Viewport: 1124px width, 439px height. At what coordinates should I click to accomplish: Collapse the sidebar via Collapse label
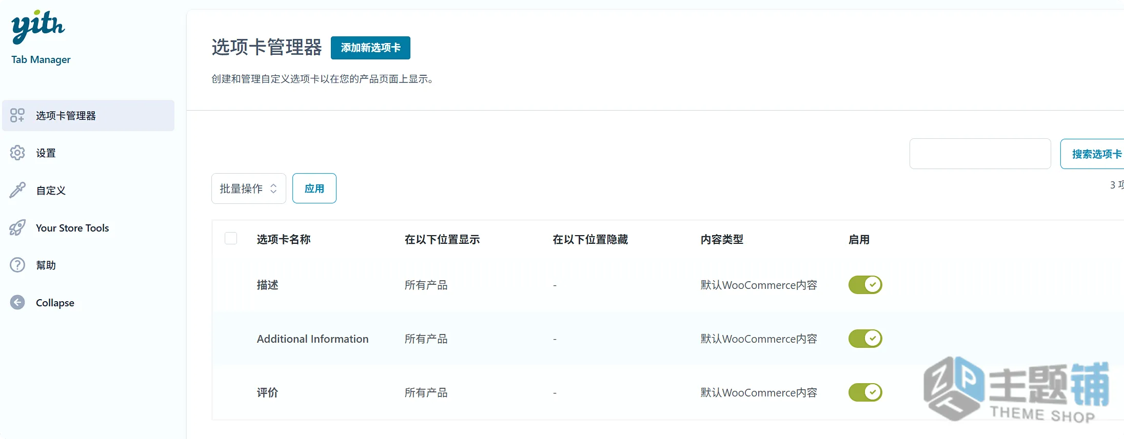[x=55, y=303]
